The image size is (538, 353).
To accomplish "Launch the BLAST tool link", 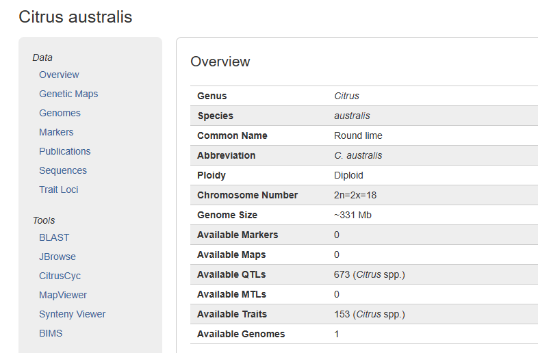I will click(x=54, y=237).
